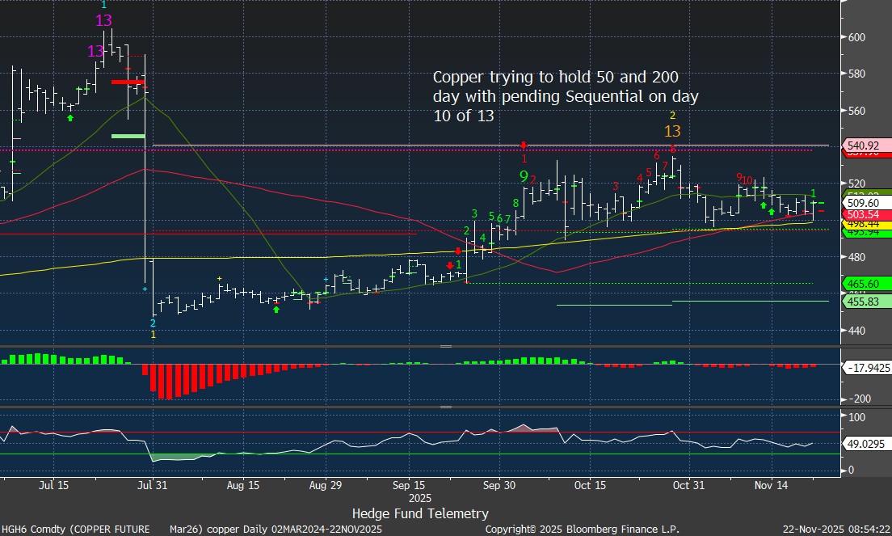Grab the divider handle between price and histogram panels
892x536 pixels.
point(445,346)
